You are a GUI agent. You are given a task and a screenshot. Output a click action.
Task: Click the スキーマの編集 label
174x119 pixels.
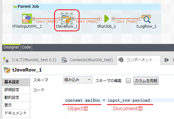(x=108, y=81)
